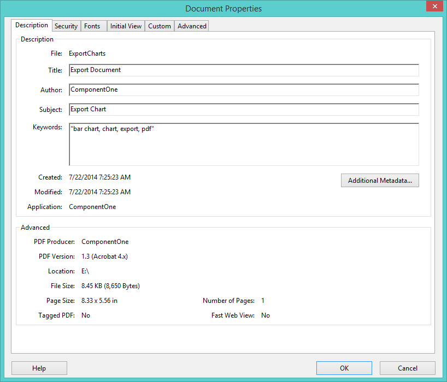Viewport: 447px width, 382px height.
Task: Switch to the Custom tab
Action: pos(159,26)
